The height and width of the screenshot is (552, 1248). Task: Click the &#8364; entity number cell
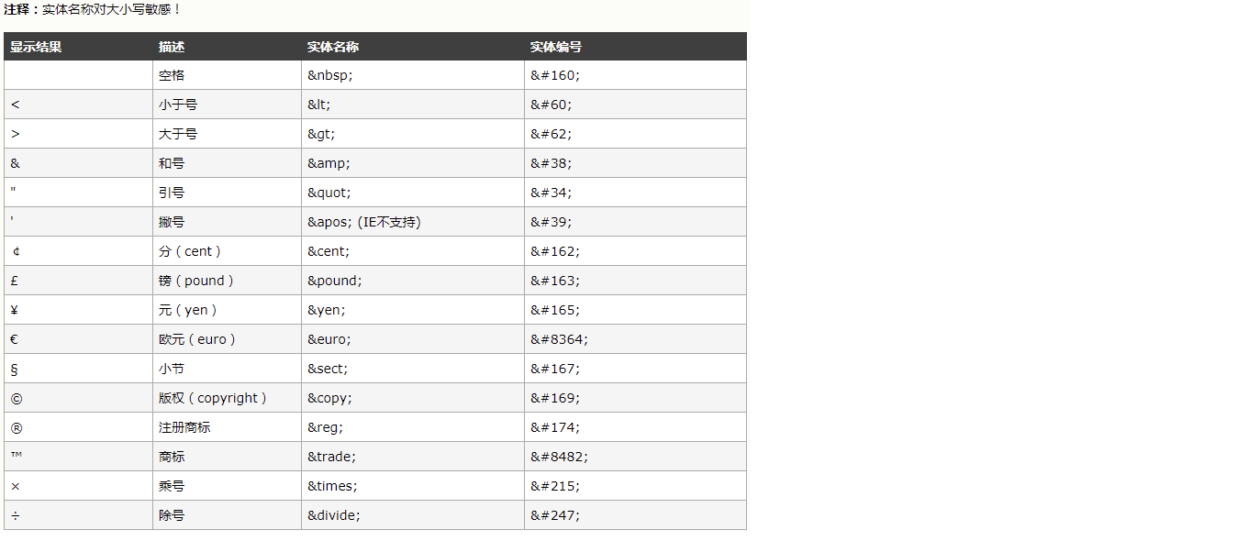click(635, 339)
